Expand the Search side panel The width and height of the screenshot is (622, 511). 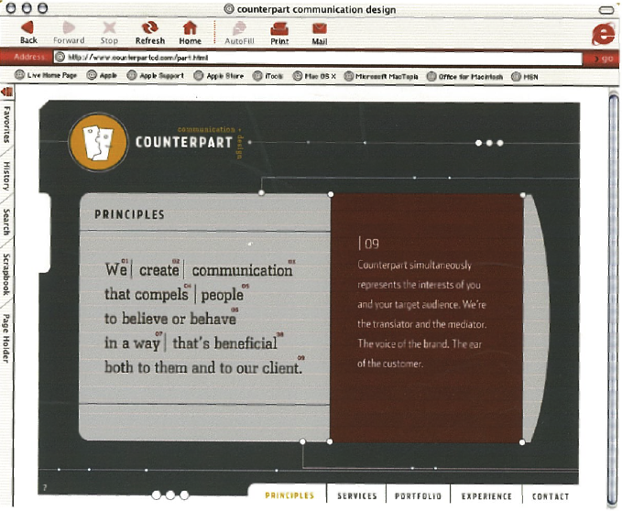pyautogui.click(x=6, y=221)
